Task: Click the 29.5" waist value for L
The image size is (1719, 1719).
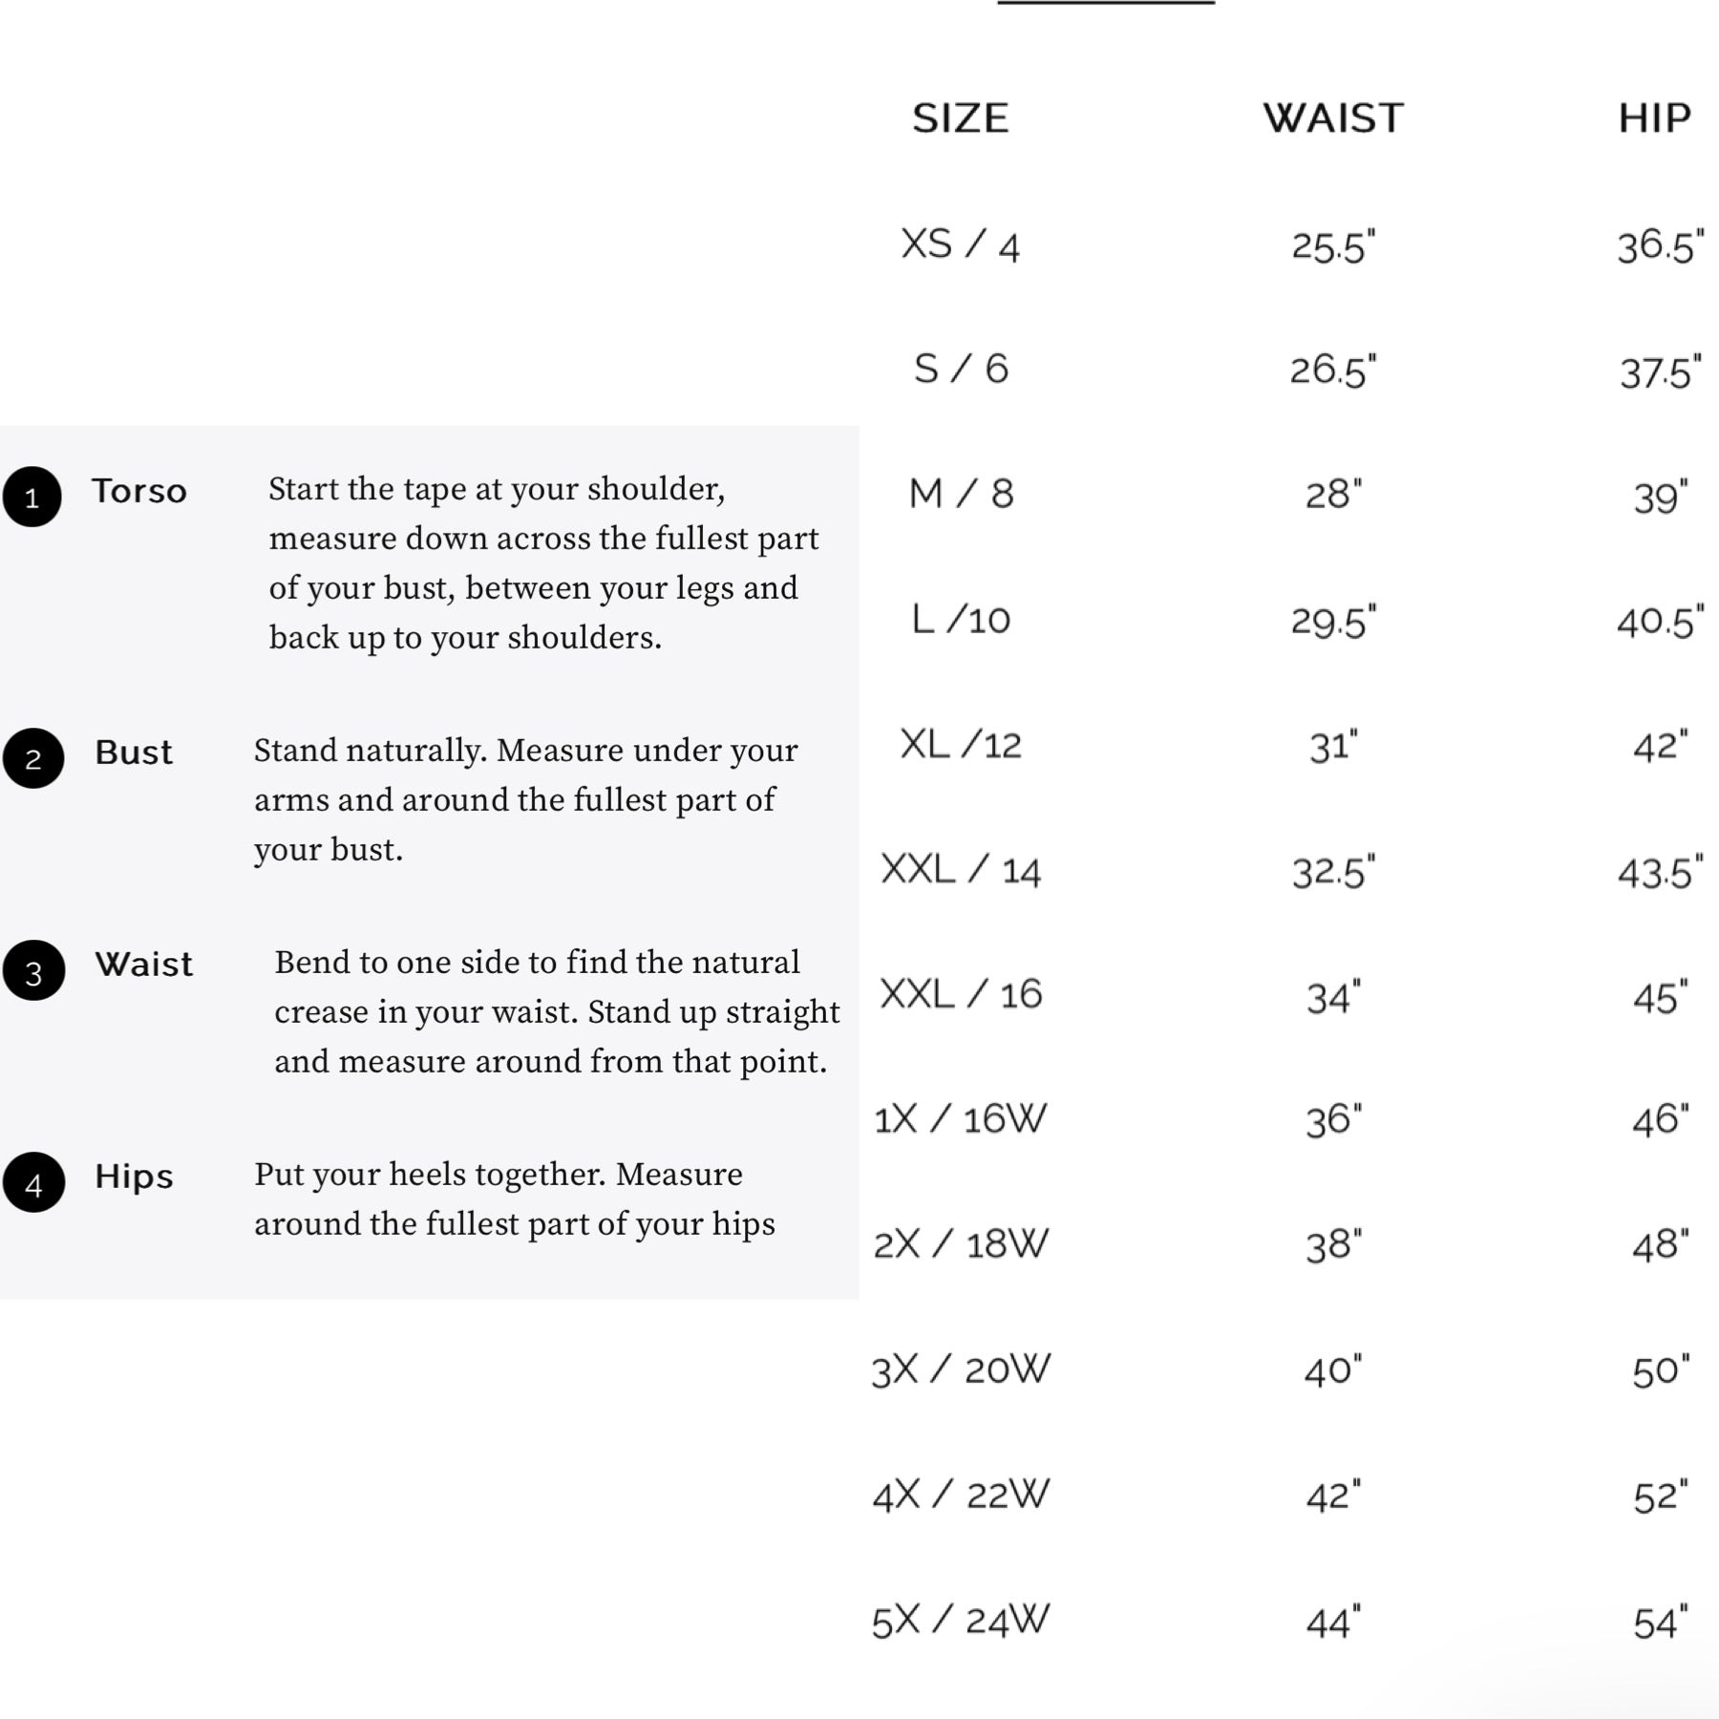Action: 1333,621
